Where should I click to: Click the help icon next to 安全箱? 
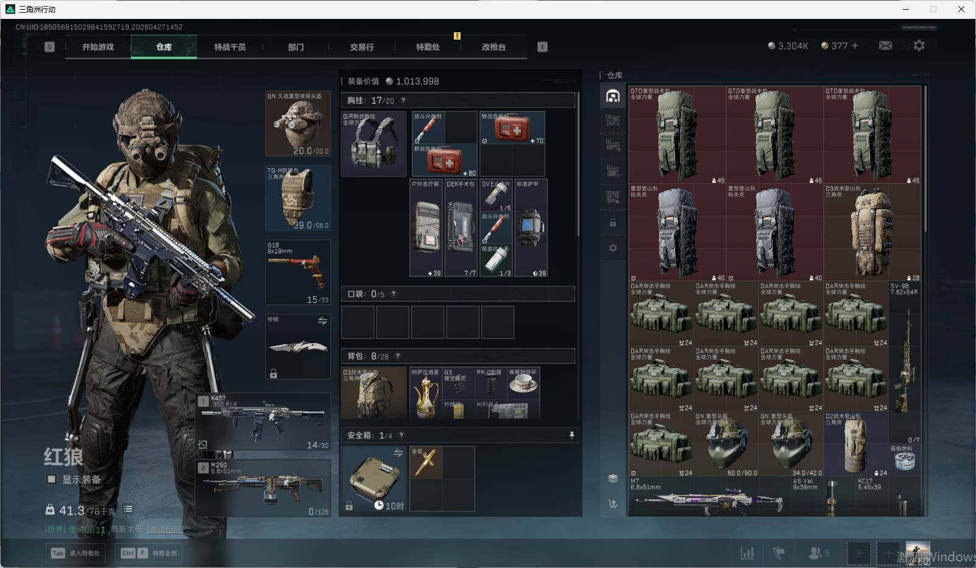tap(401, 435)
